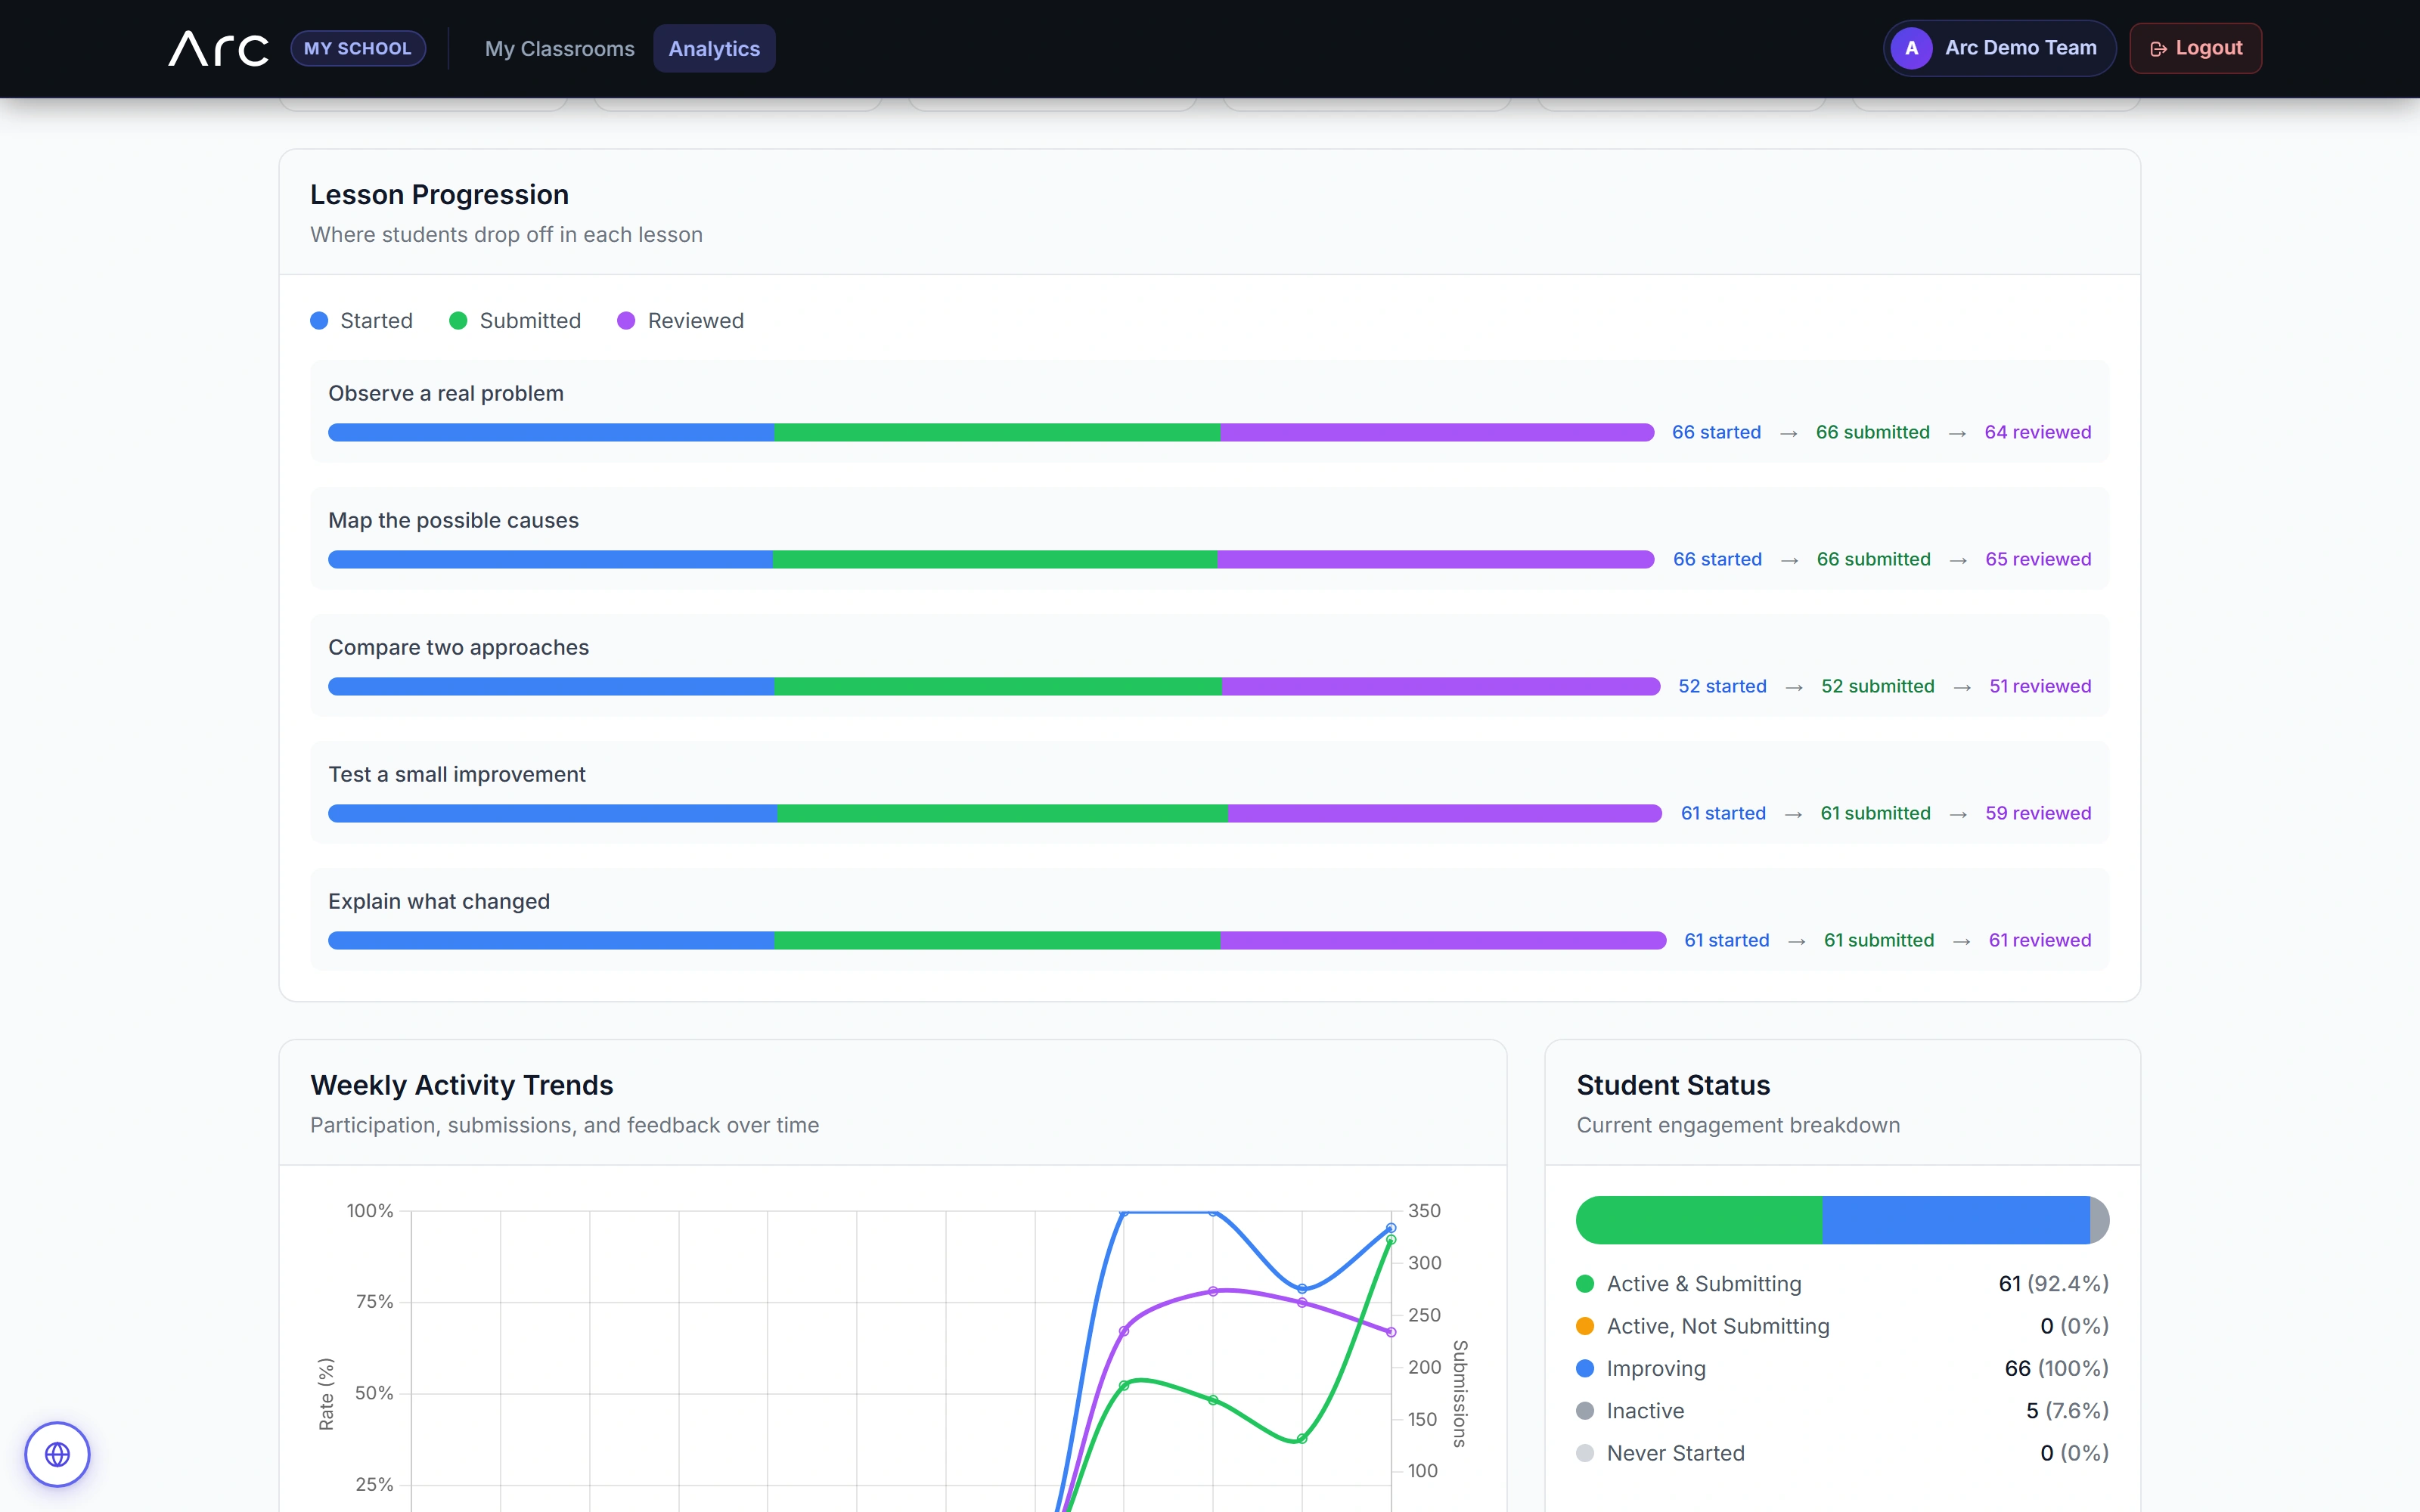Click the 61 (92.4%) value

pos(2053,1283)
